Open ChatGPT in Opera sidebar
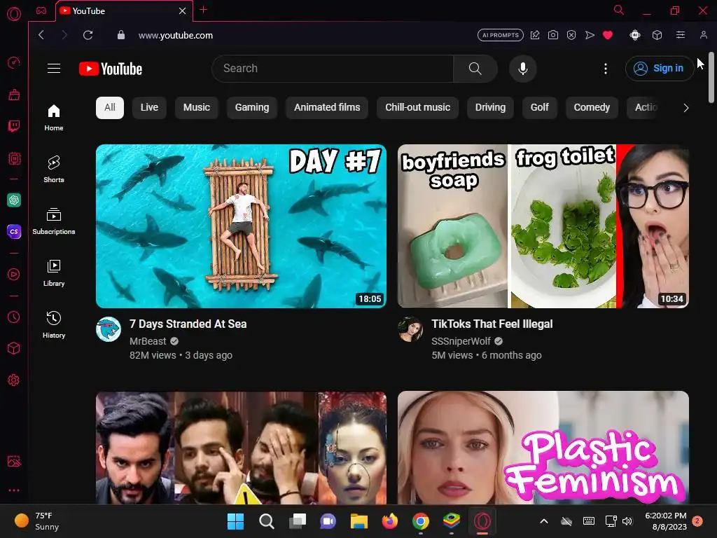This screenshot has width=717, height=538. 14,200
